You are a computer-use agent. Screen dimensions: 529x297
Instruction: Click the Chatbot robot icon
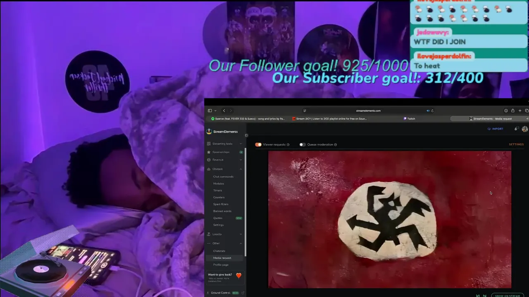[209, 169]
